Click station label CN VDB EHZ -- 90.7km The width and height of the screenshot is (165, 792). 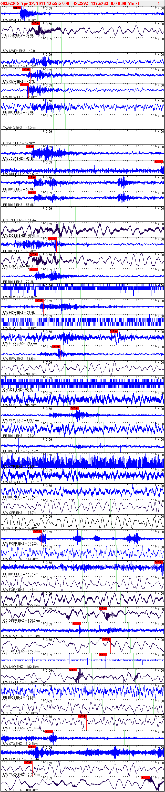coord(19,389)
